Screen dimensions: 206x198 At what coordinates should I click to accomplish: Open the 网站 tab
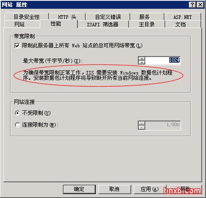tap(22, 24)
